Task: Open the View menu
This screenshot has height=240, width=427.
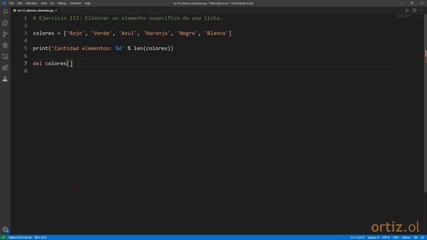Action: [x=44, y=3]
